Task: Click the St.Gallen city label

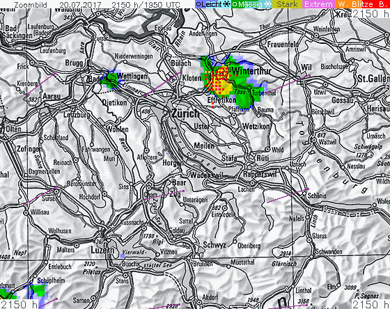Action: [x=373, y=79]
